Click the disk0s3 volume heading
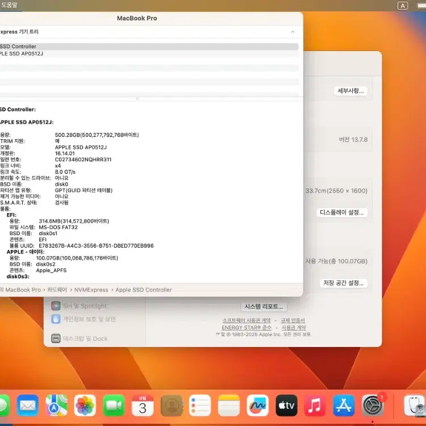This screenshot has height=426, width=426. pos(18,277)
